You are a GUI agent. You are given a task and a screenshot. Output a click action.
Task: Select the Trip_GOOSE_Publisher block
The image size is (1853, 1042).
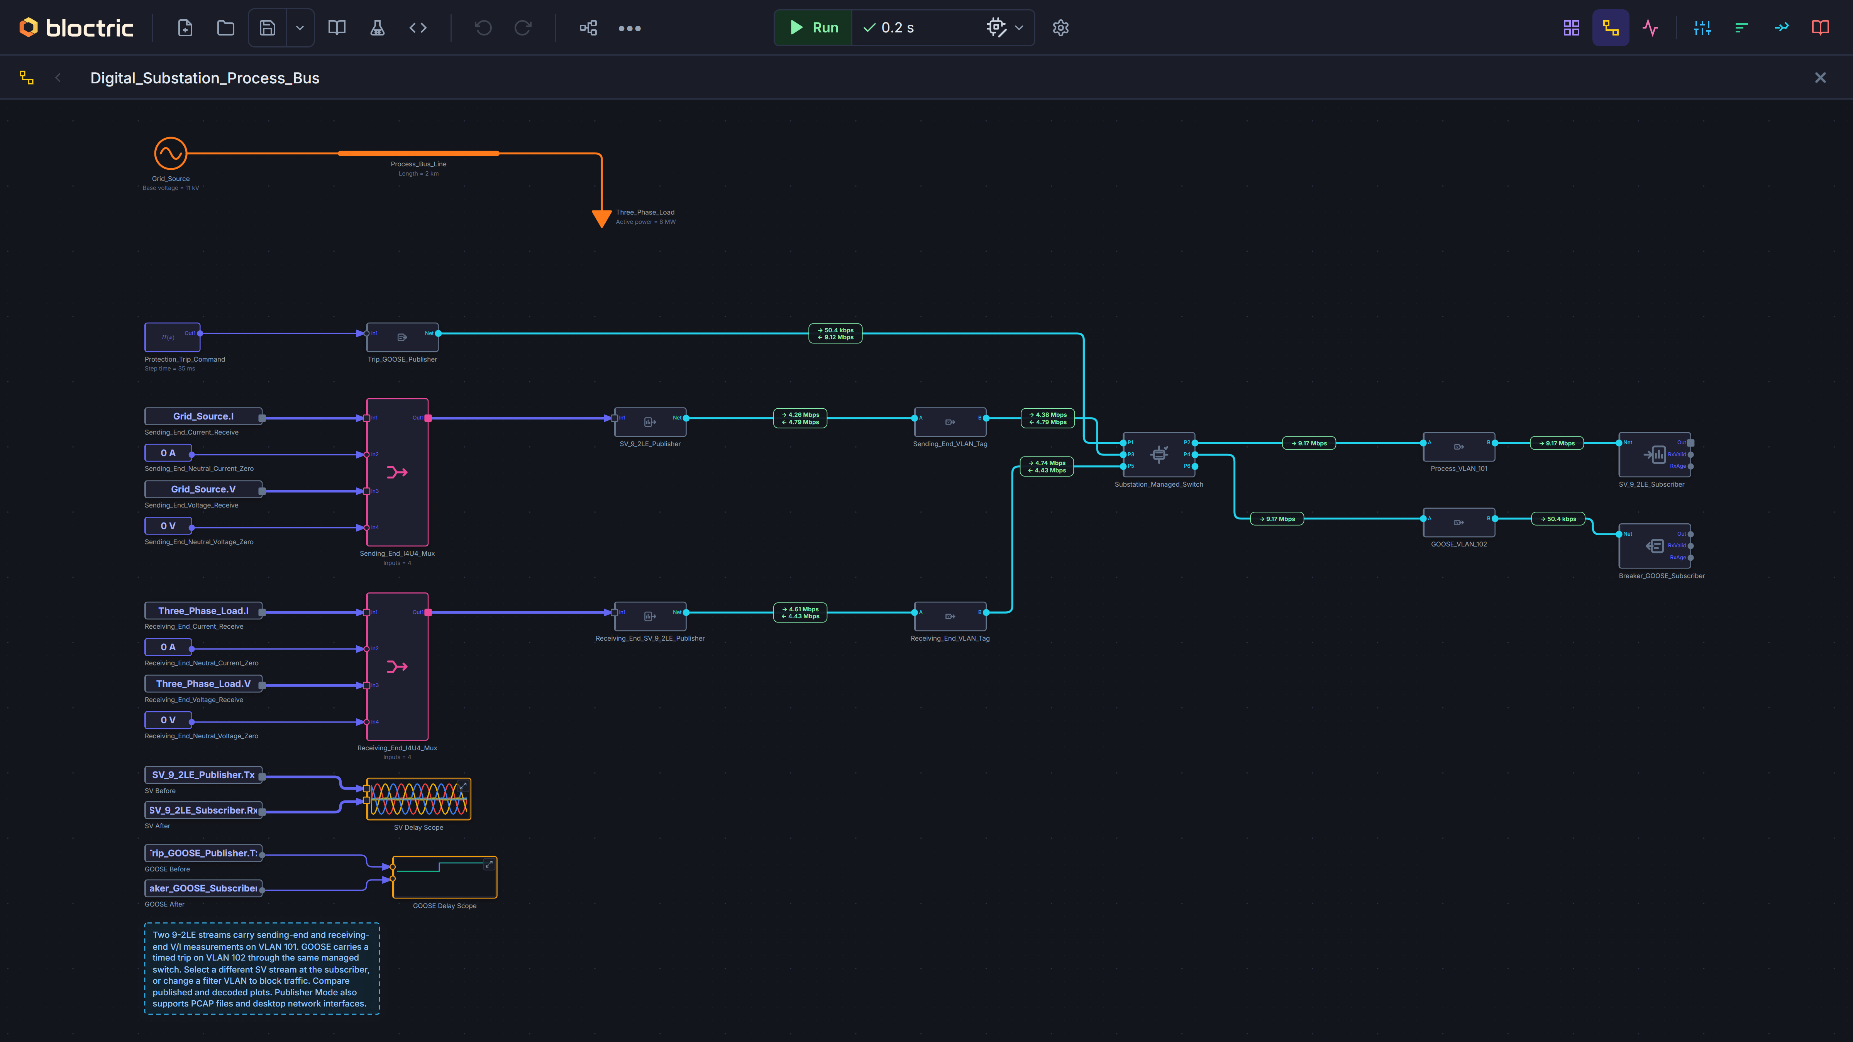point(402,337)
